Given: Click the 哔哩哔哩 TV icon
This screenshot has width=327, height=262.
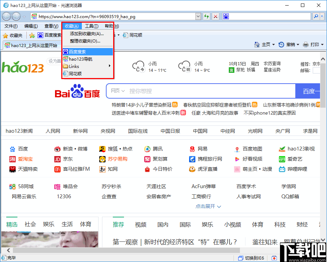Looking at the screenshot, I should (x=282, y=169).
